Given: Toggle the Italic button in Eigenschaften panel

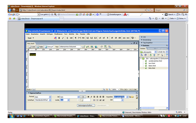Looking at the screenshot, I should pos(91,97).
